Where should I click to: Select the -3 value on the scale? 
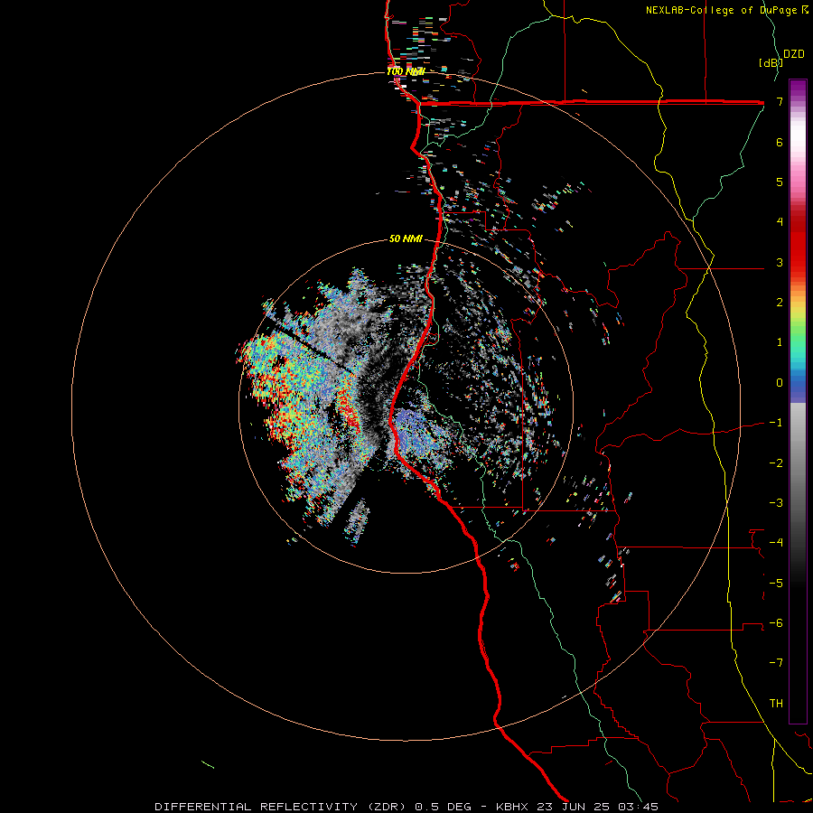pyautogui.click(x=776, y=503)
